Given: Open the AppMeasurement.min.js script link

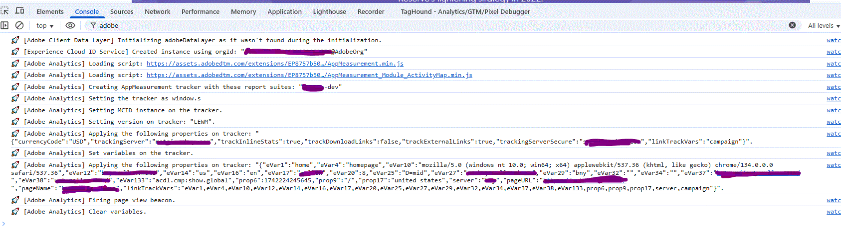Looking at the screenshot, I should 275,64.
